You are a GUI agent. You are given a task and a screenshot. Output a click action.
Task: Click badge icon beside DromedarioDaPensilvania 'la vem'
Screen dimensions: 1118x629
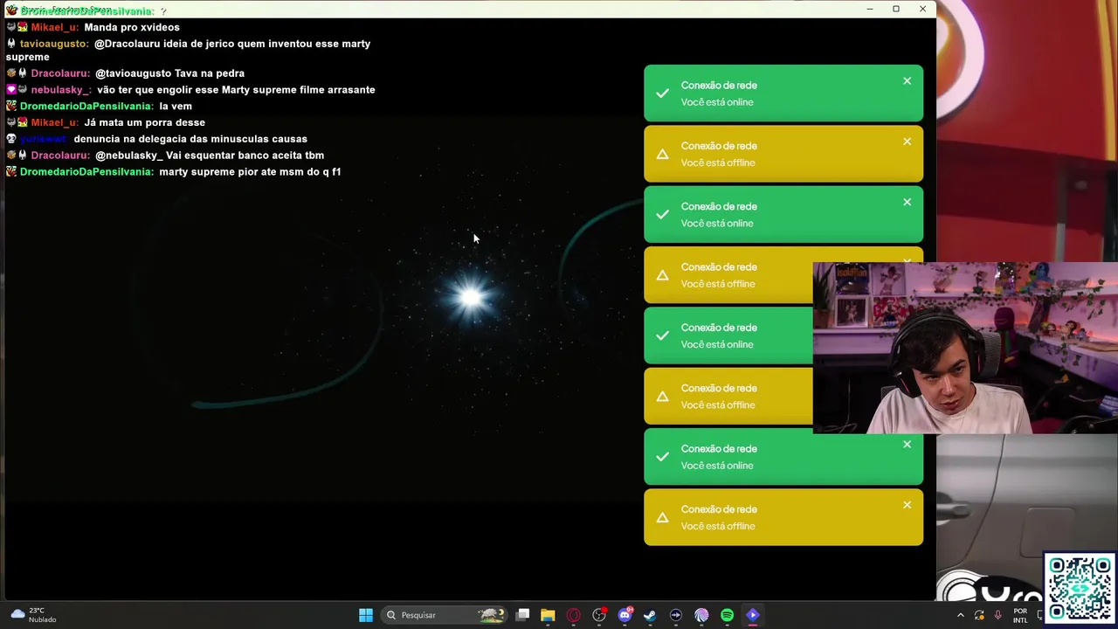[11, 107]
